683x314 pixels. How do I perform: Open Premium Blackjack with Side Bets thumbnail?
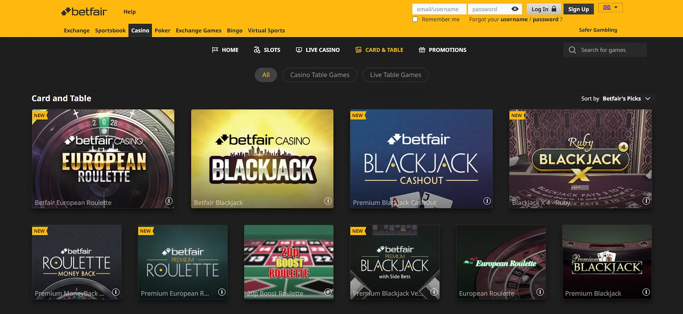coord(395,262)
